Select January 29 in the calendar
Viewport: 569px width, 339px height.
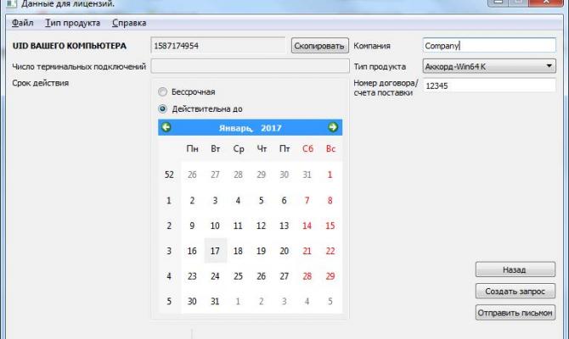pos(330,276)
